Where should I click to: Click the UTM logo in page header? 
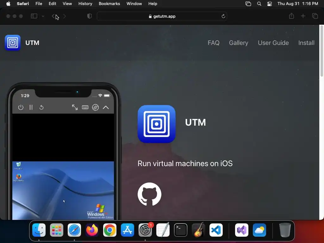coord(13,43)
